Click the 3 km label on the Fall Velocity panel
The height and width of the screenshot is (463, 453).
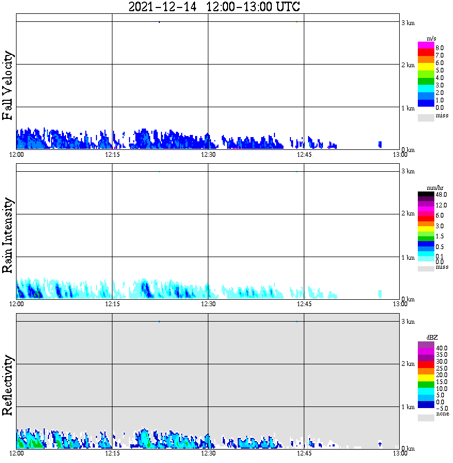[408, 23]
